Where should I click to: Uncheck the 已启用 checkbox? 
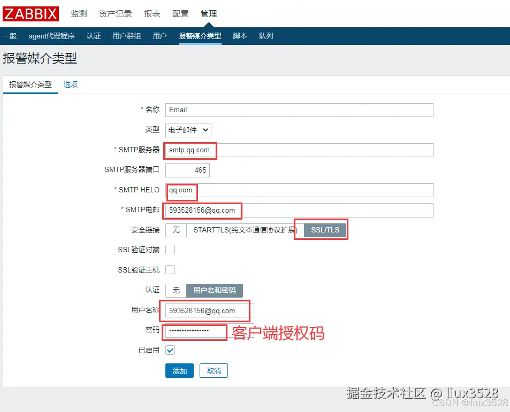[x=170, y=350]
